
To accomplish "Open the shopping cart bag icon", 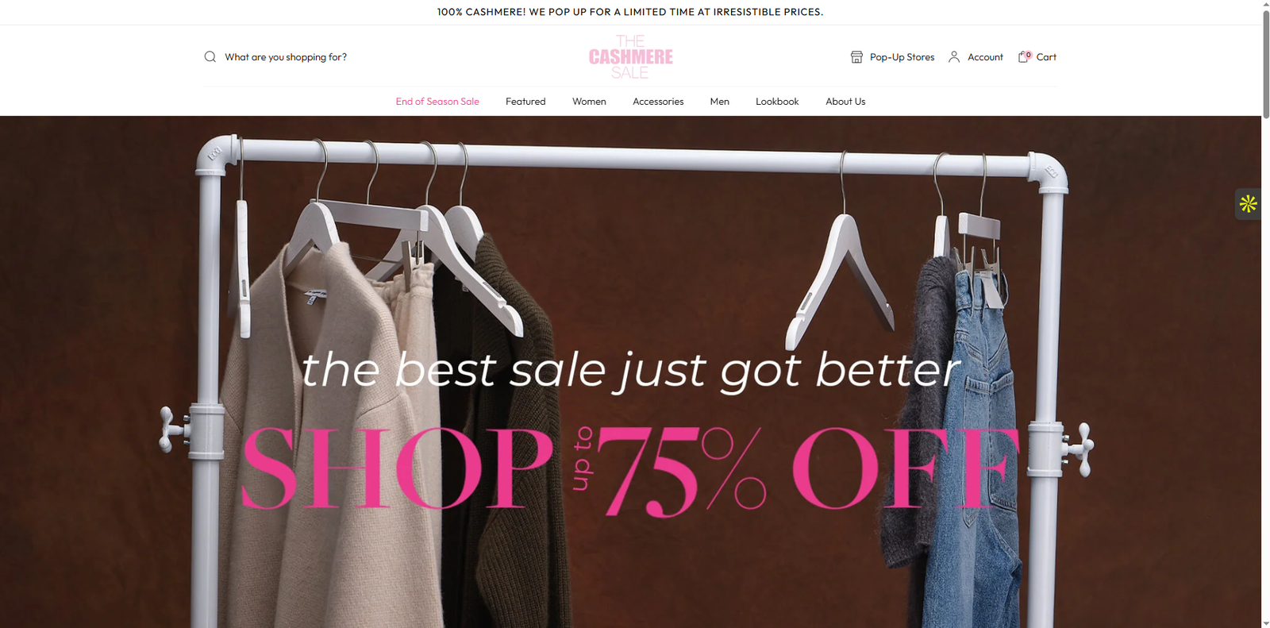I will [x=1024, y=57].
